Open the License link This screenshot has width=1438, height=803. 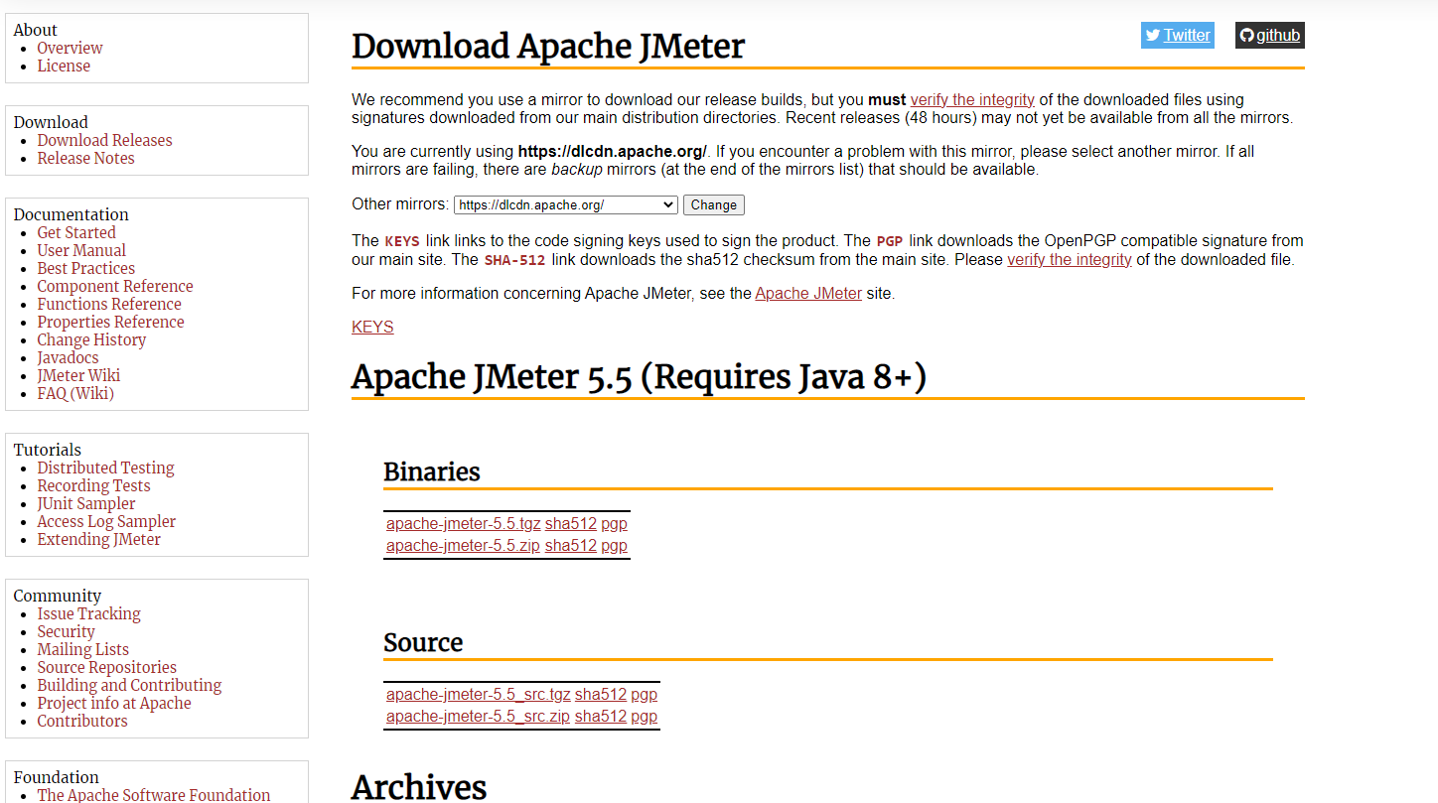point(64,66)
